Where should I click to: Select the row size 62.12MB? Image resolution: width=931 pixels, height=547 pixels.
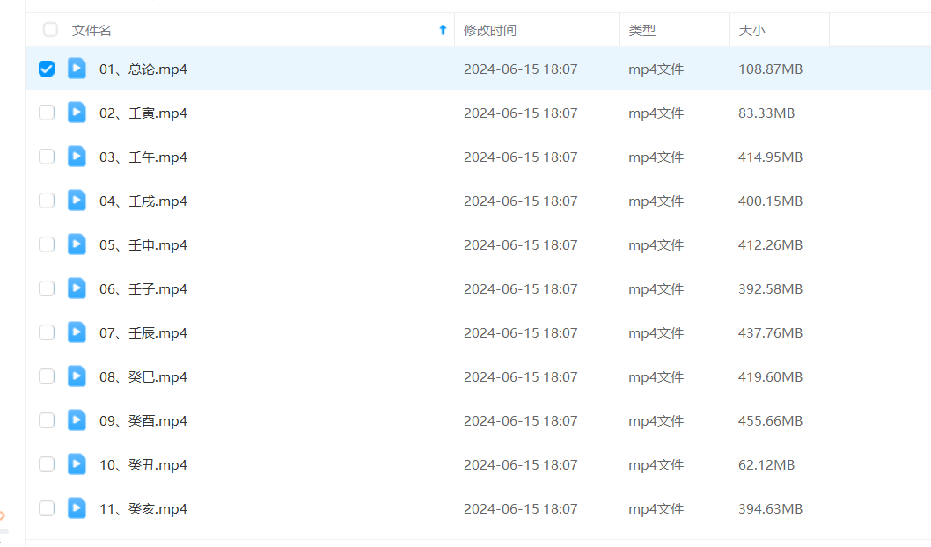pyautogui.click(x=766, y=464)
